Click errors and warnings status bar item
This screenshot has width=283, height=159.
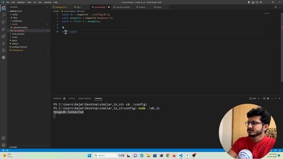(6, 150)
